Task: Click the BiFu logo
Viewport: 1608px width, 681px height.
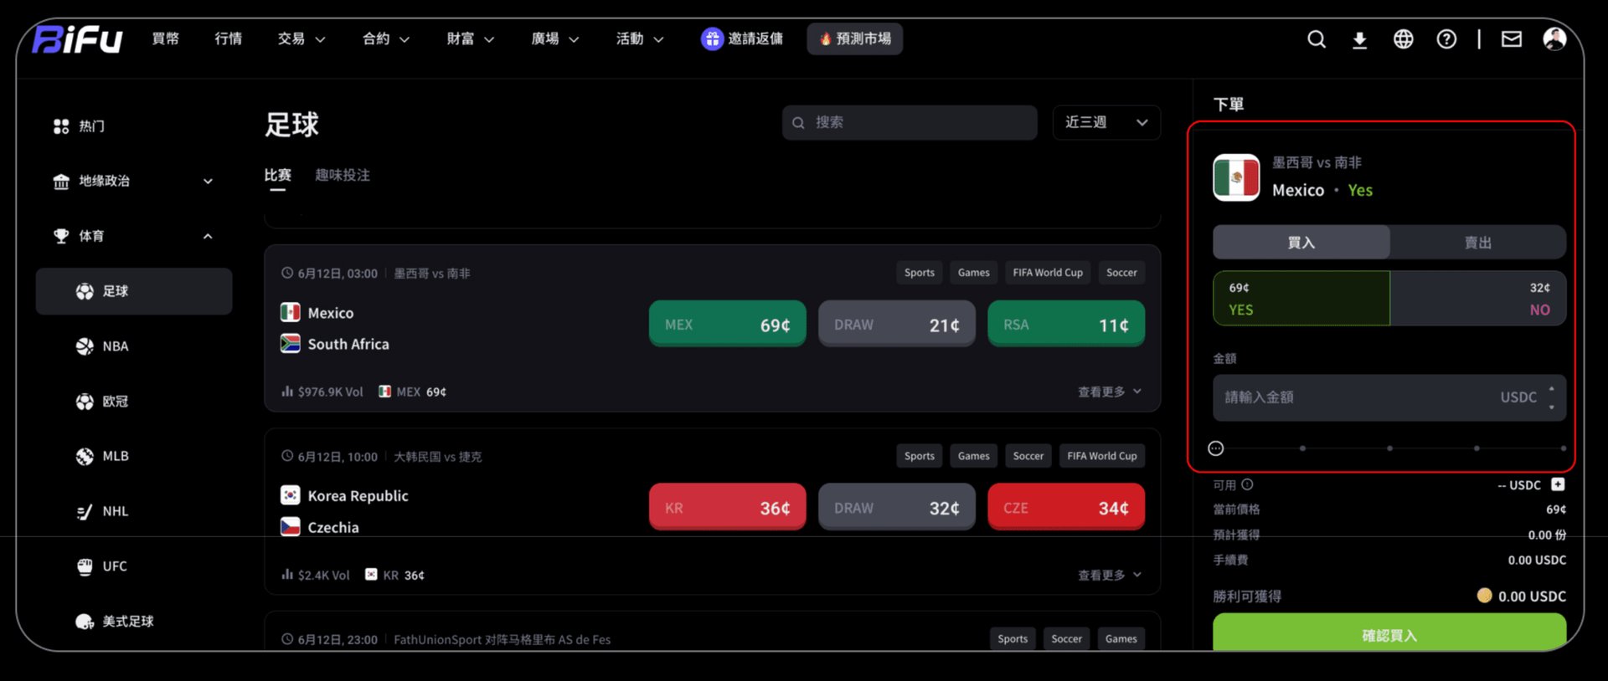Action: [x=77, y=39]
